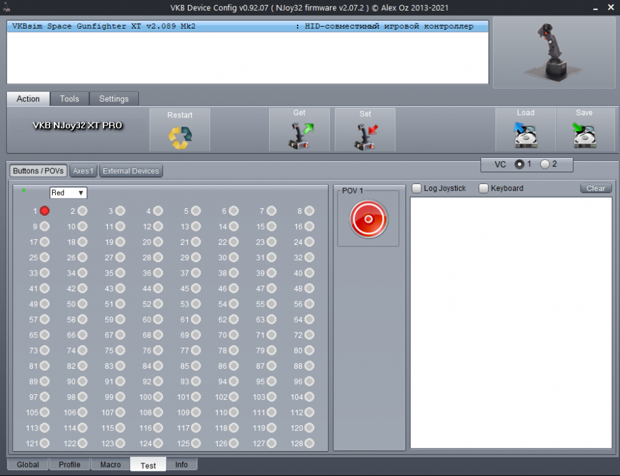Open the Settings tab

click(x=114, y=98)
